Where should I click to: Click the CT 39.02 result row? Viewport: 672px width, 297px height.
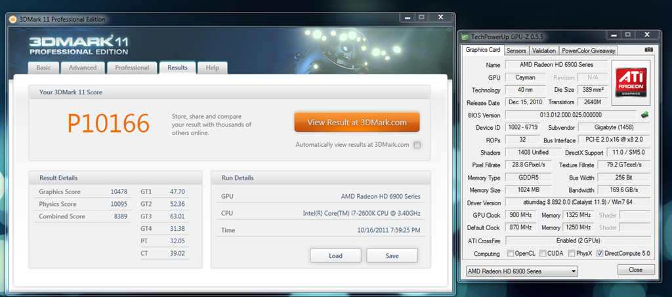click(163, 253)
